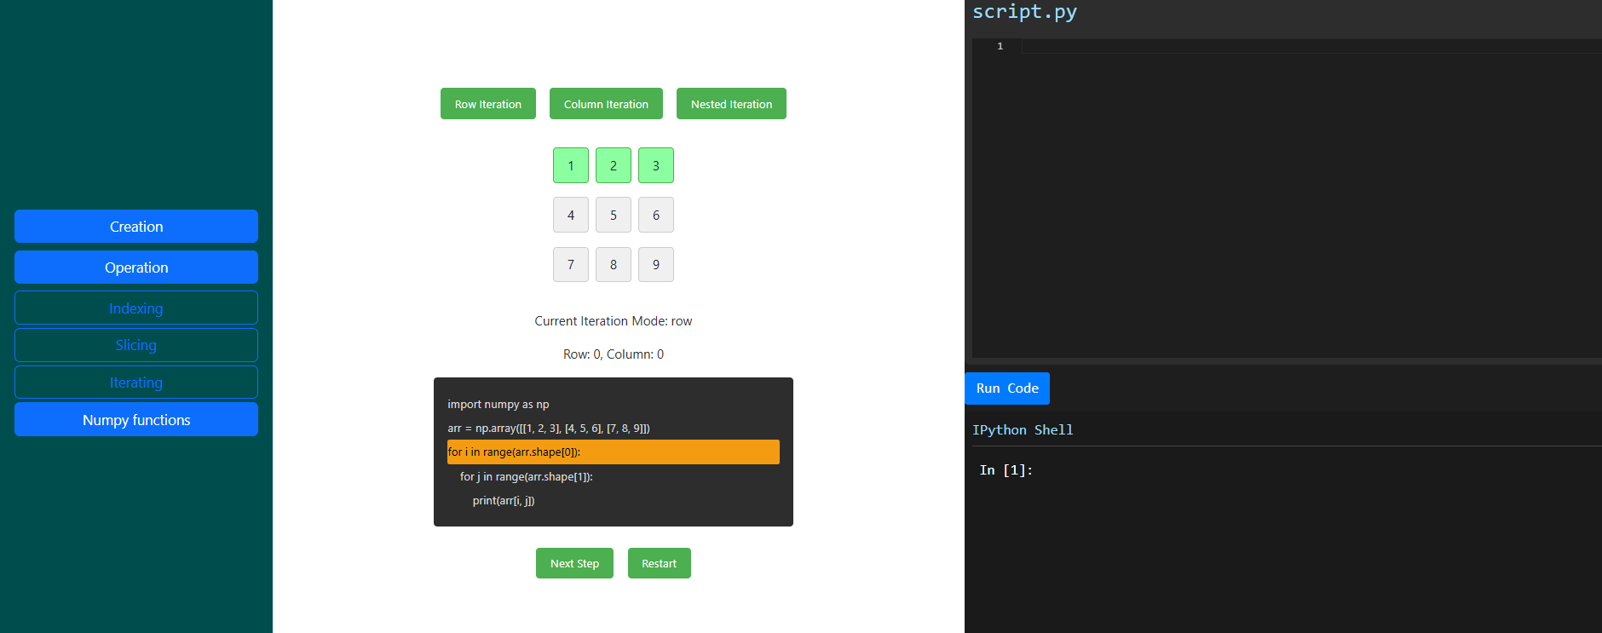Image resolution: width=1602 pixels, height=633 pixels.
Task: Focus line 1 of script.py editor
Action: click(x=1278, y=47)
